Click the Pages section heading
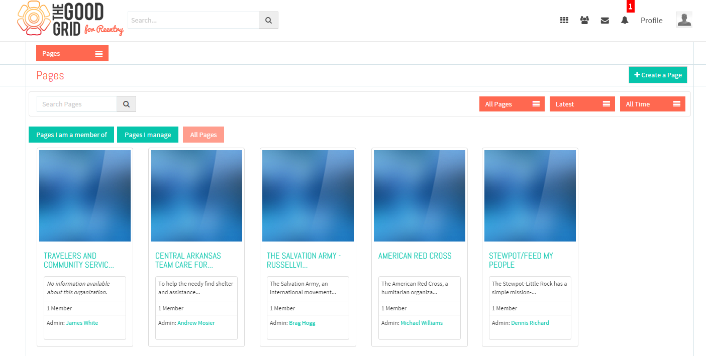Screen dimensions: 706x356 coord(50,75)
